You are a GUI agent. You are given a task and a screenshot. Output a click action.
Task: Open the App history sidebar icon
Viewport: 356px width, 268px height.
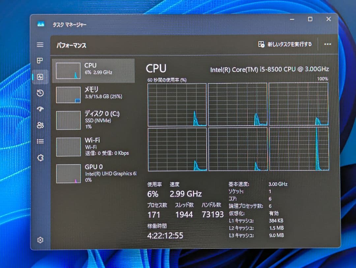[x=40, y=93]
